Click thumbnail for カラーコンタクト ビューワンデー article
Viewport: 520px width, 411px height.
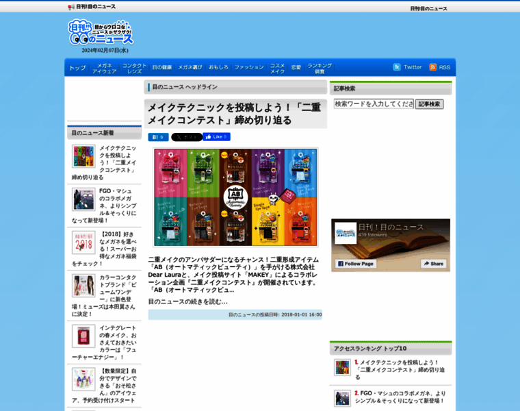(x=83, y=286)
